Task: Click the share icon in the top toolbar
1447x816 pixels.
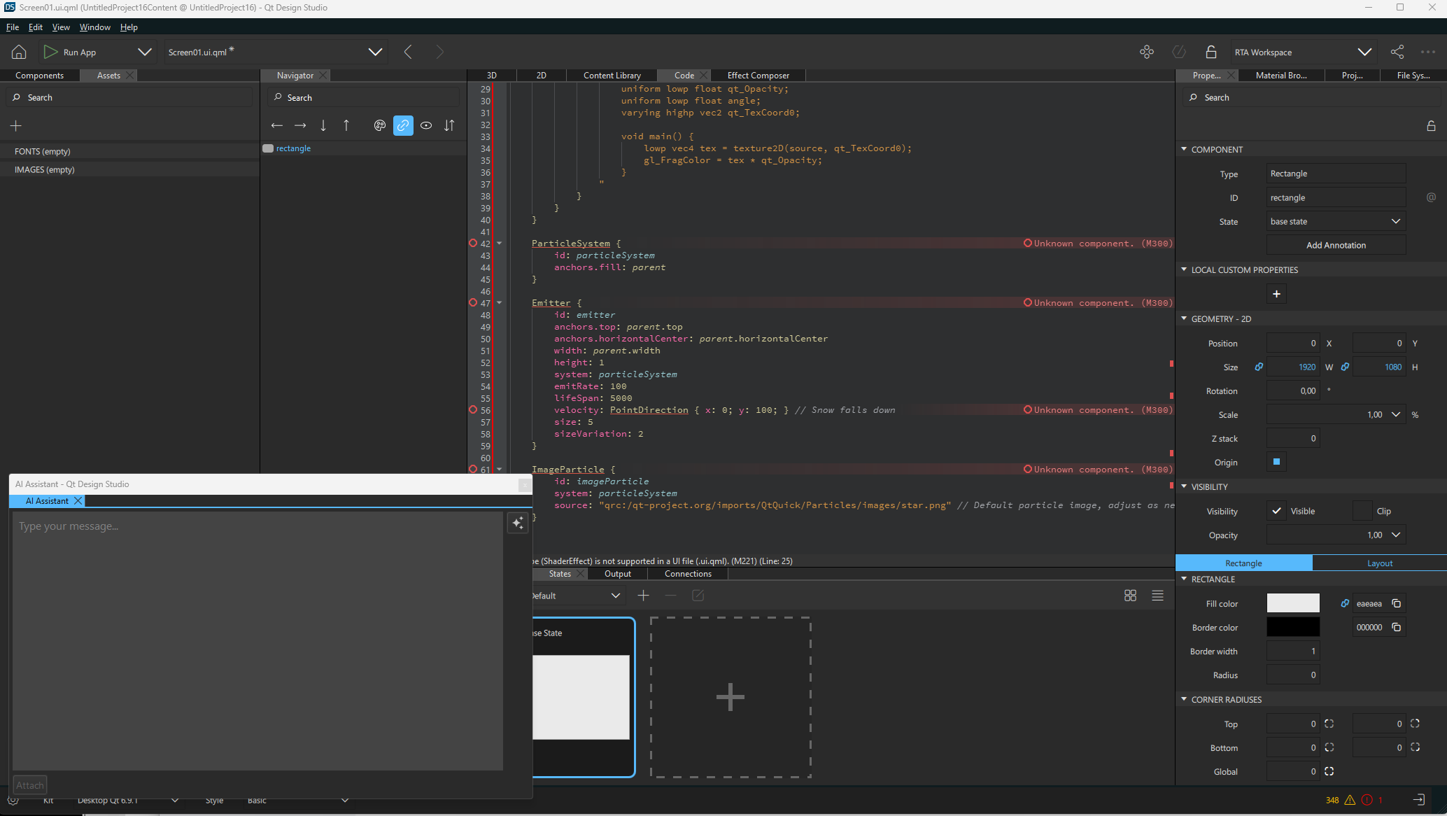Action: click(1397, 52)
